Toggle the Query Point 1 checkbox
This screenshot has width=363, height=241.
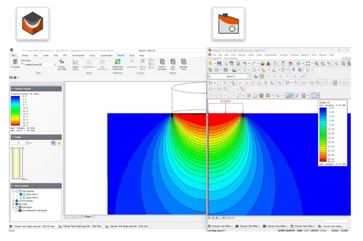click(x=21, y=194)
